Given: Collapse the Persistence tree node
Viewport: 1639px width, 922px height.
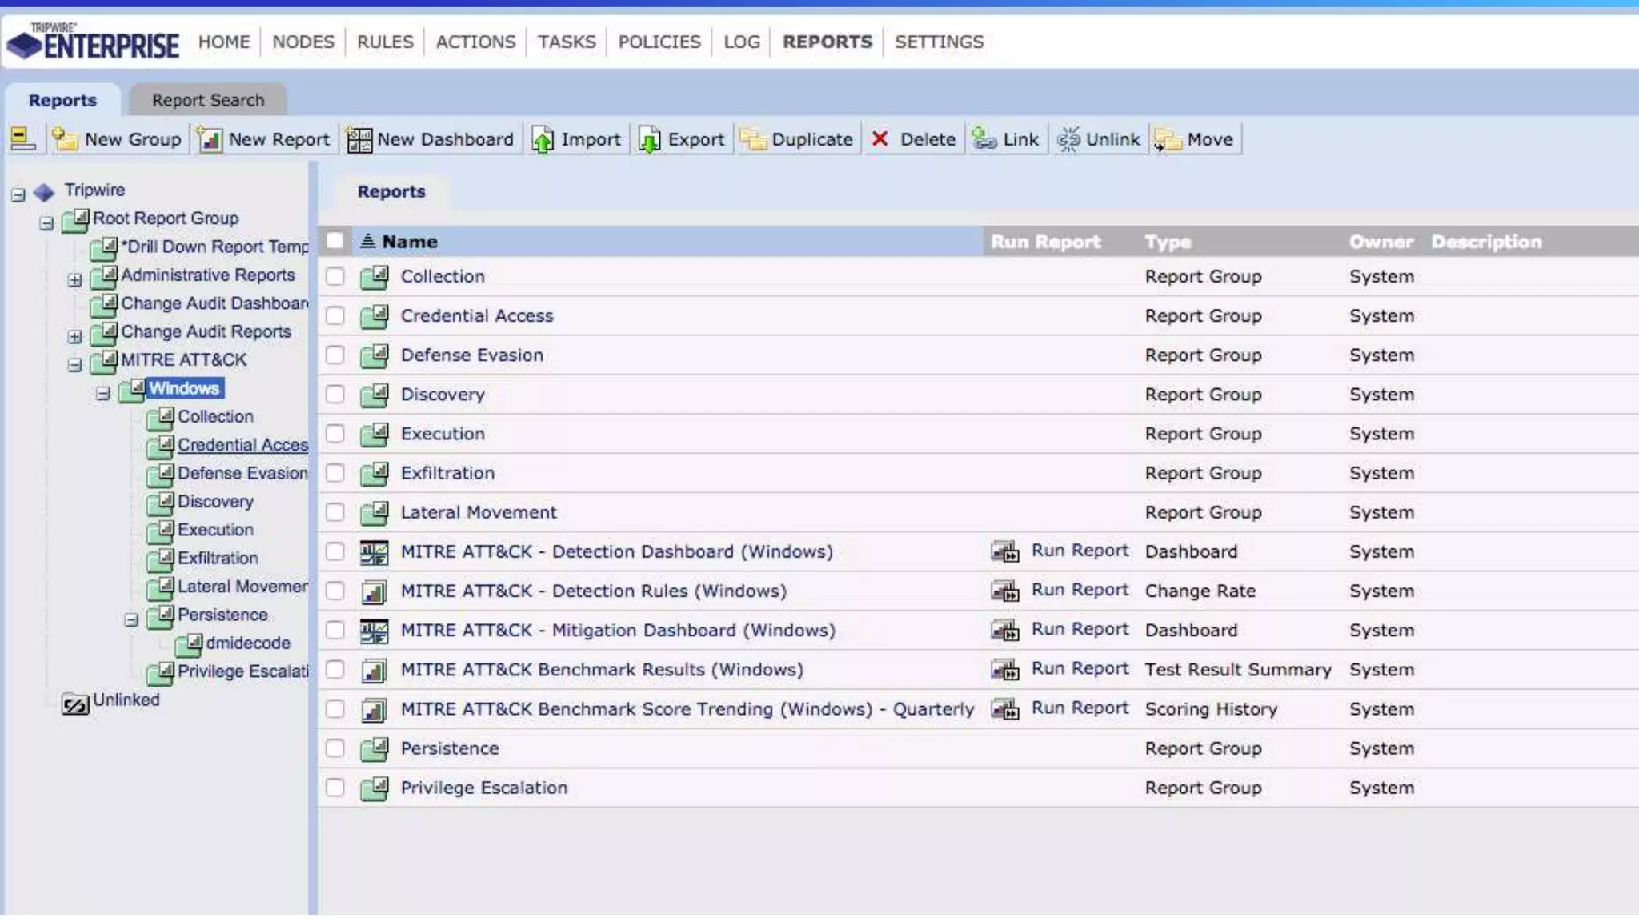Looking at the screenshot, I should 131,620.
